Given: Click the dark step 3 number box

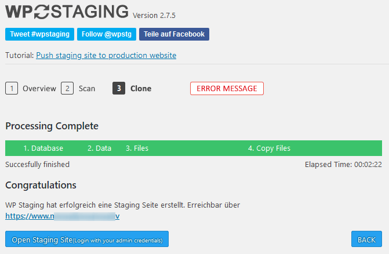Looking at the screenshot, I should (x=119, y=88).
